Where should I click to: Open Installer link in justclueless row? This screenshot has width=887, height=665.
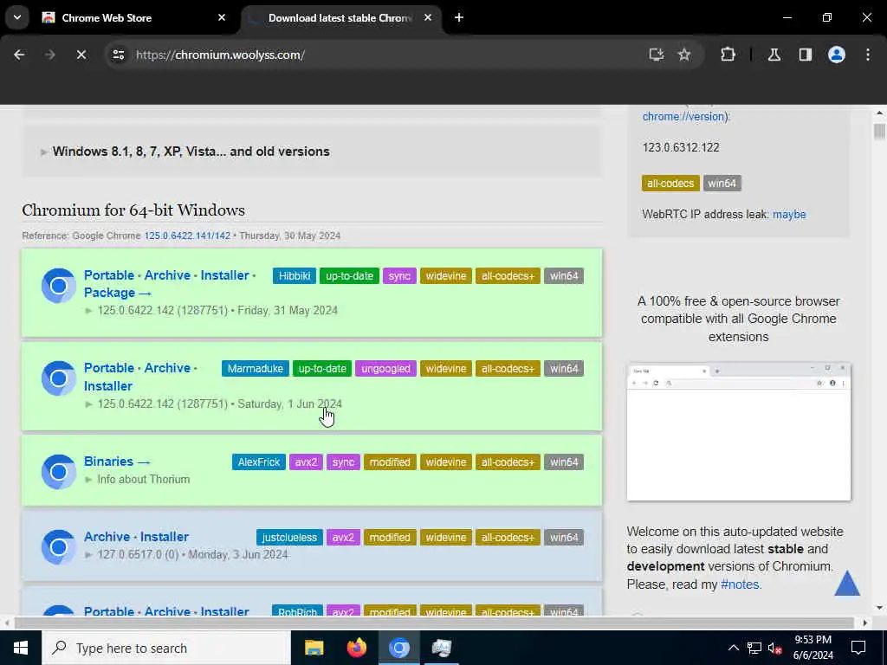[164, 537]
